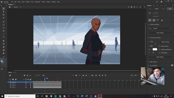
Task: Add a camera layer in timeline
Action: [x=24, y=75]
